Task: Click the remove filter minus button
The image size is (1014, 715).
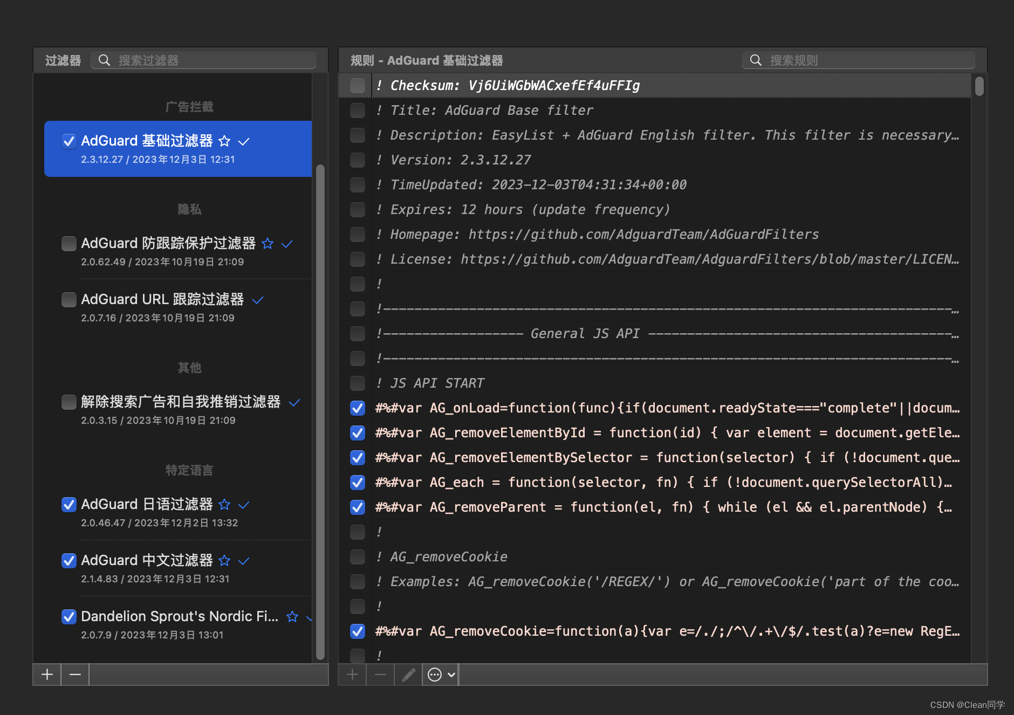Action: [76, 675]
